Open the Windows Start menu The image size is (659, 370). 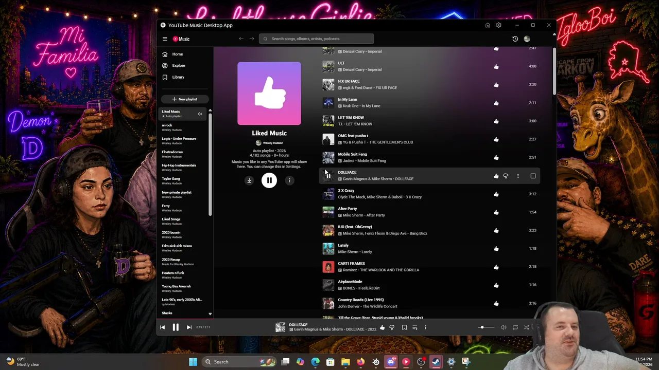(193, 362)
